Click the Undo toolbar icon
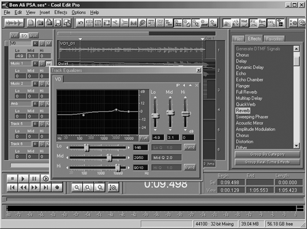 point(80,23)
